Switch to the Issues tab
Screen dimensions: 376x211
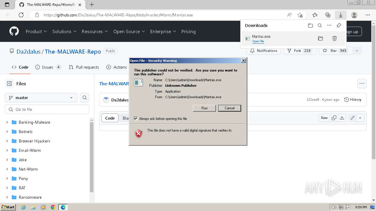pos(48,67)
